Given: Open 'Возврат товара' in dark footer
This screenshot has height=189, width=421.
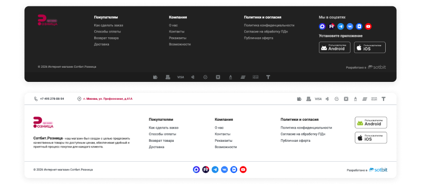Looking at the screenshot, I should (x=106, y=38).
